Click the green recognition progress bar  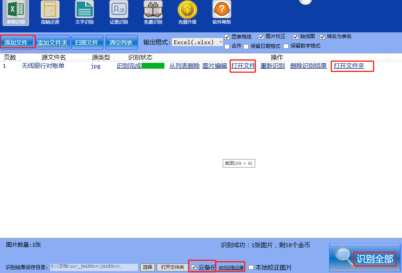[153, 66]
